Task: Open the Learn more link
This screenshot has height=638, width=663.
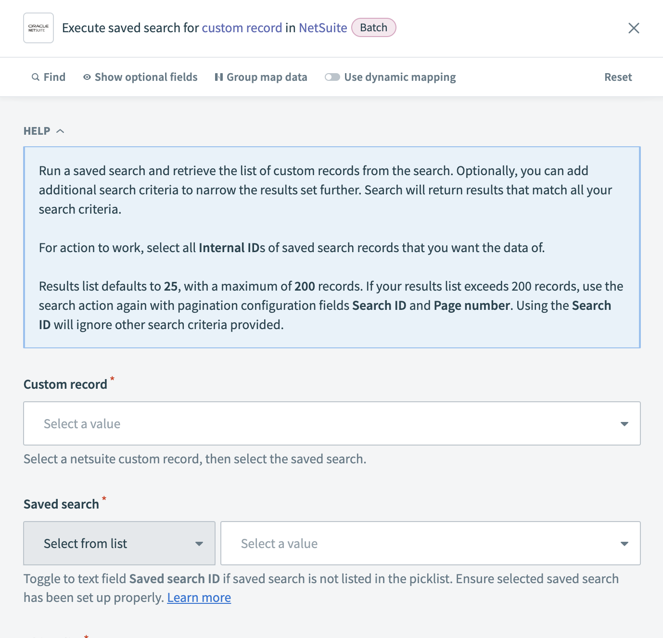Action: point(199,597)
